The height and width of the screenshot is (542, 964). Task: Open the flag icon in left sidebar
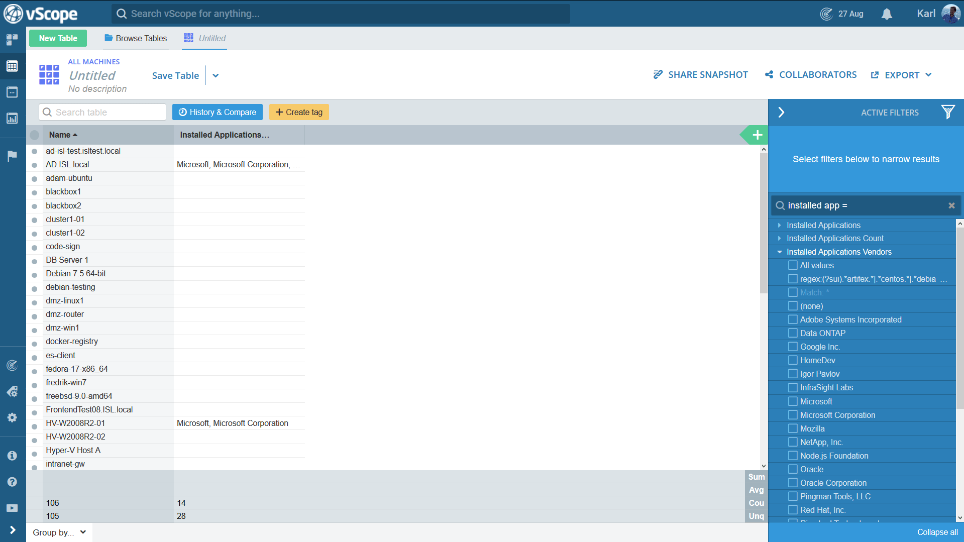click(12, 156)
